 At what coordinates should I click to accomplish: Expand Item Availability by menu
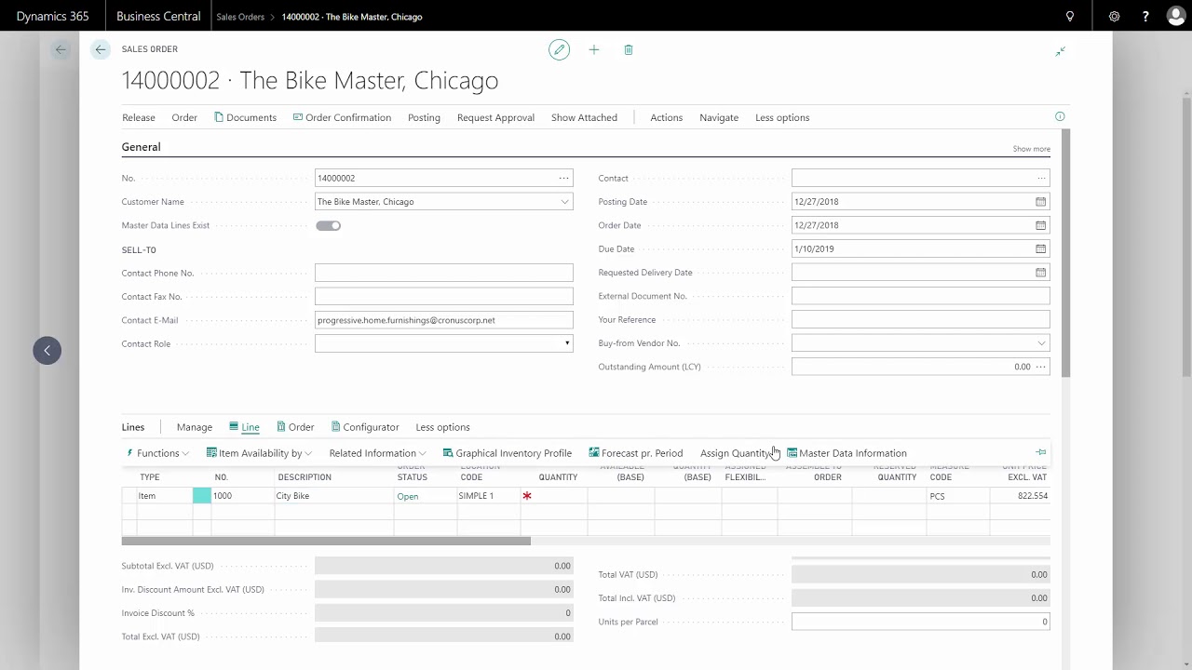pos(259,453)
